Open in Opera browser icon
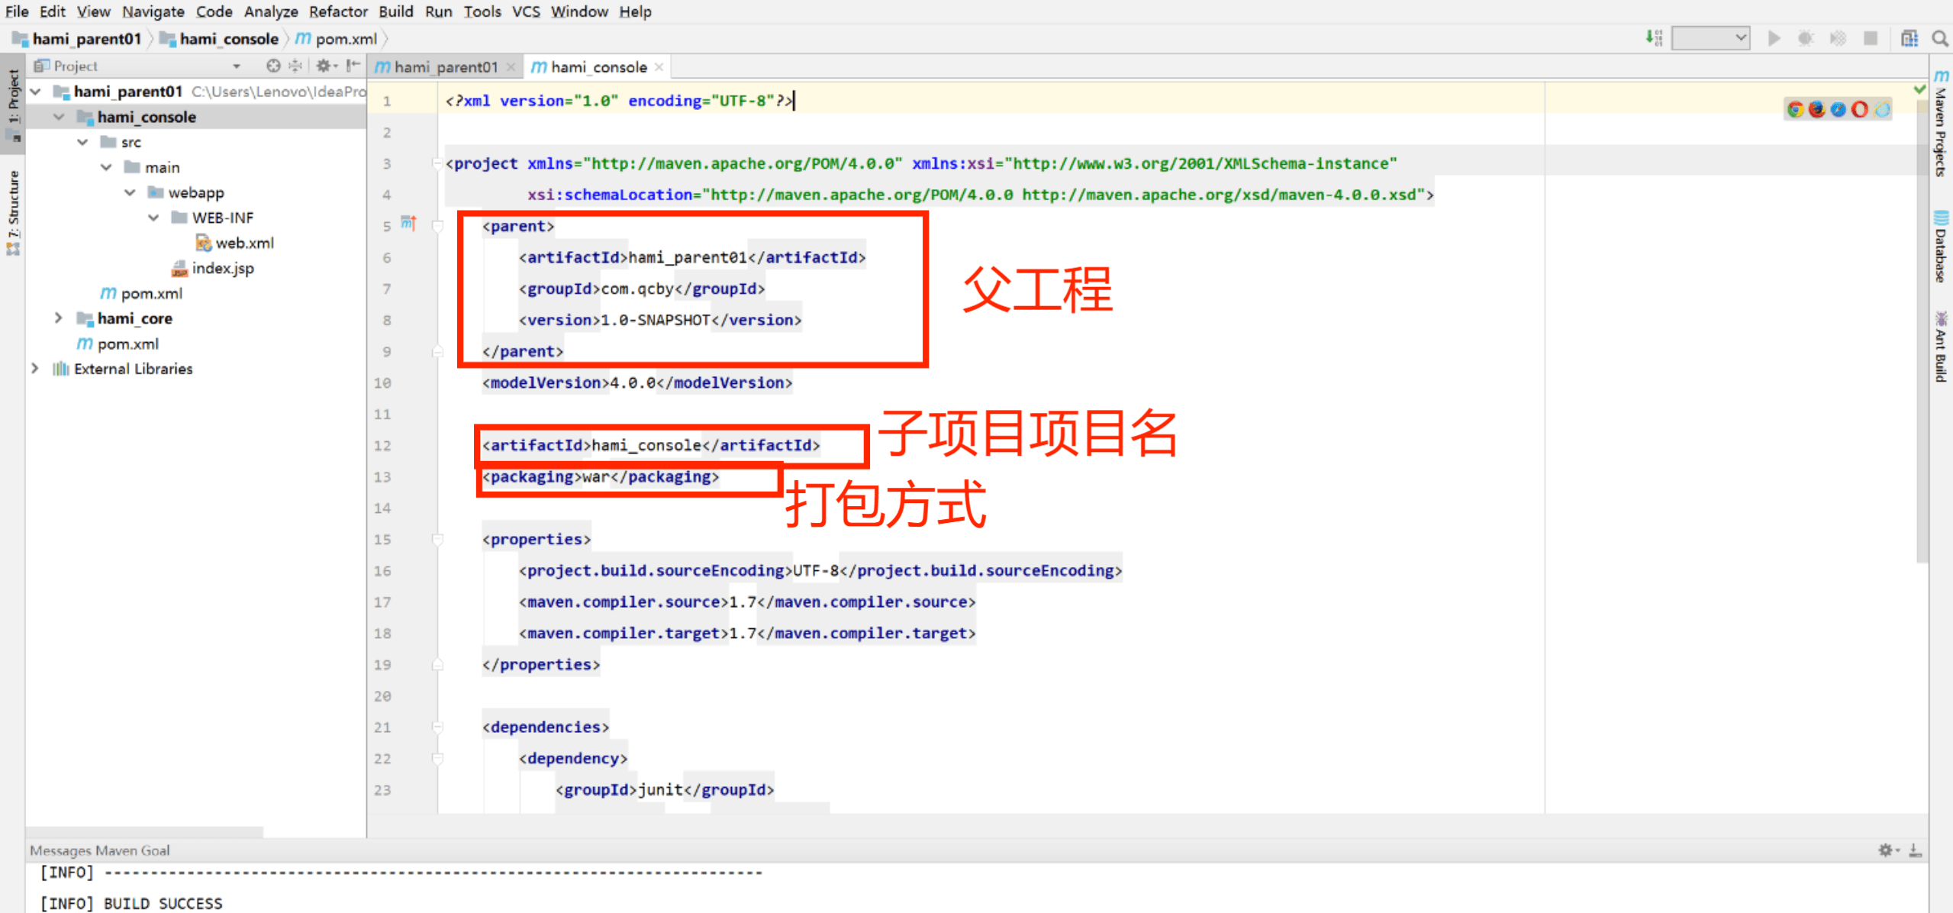 (x=1860, y=109)
